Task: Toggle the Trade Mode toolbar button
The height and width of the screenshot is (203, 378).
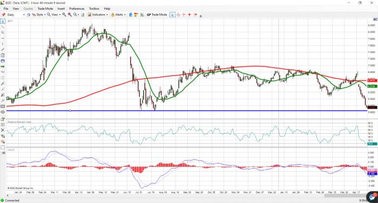Action: 157,15
